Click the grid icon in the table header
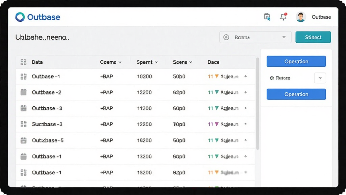This screenshot has height=195, width=346. pyautogui.click(x=23, y=62)
